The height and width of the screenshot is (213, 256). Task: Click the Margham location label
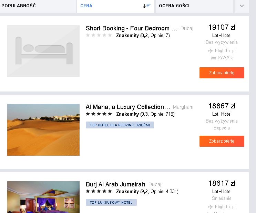(x=183, y=107)
